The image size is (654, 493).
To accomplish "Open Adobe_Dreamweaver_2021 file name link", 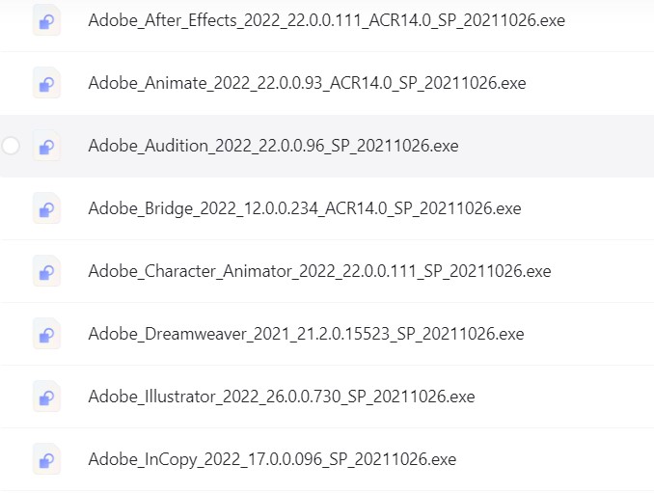I will (x=306, y=334).
